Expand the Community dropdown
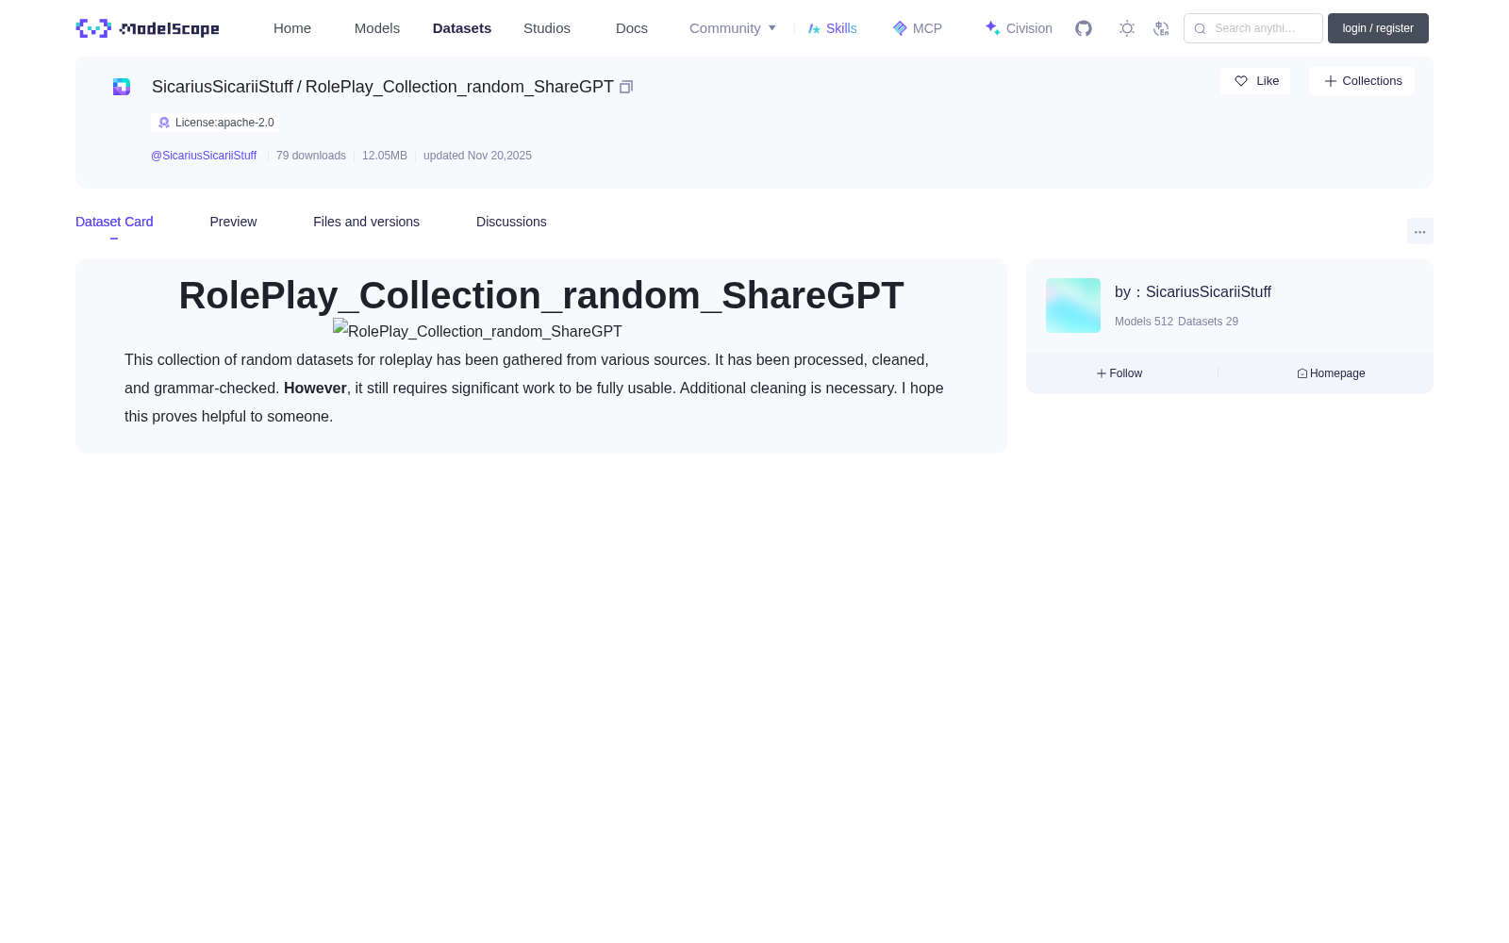This screenshot has height=943, width=1509. coord(733,28)
